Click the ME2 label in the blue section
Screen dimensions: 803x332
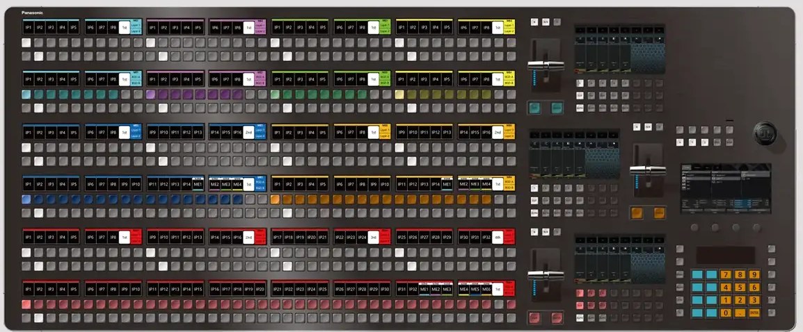click(x=214, y=184)
